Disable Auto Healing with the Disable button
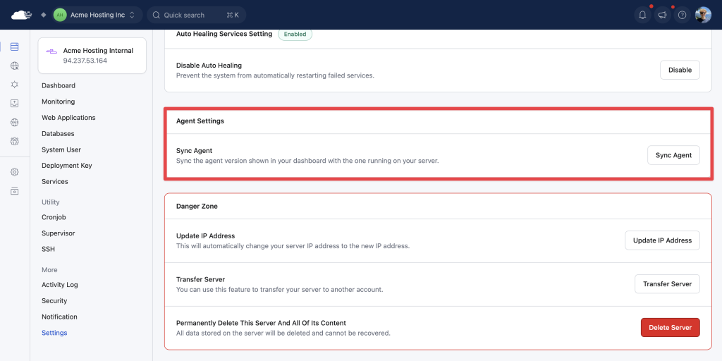722x361 pixels. pos(680,70)
